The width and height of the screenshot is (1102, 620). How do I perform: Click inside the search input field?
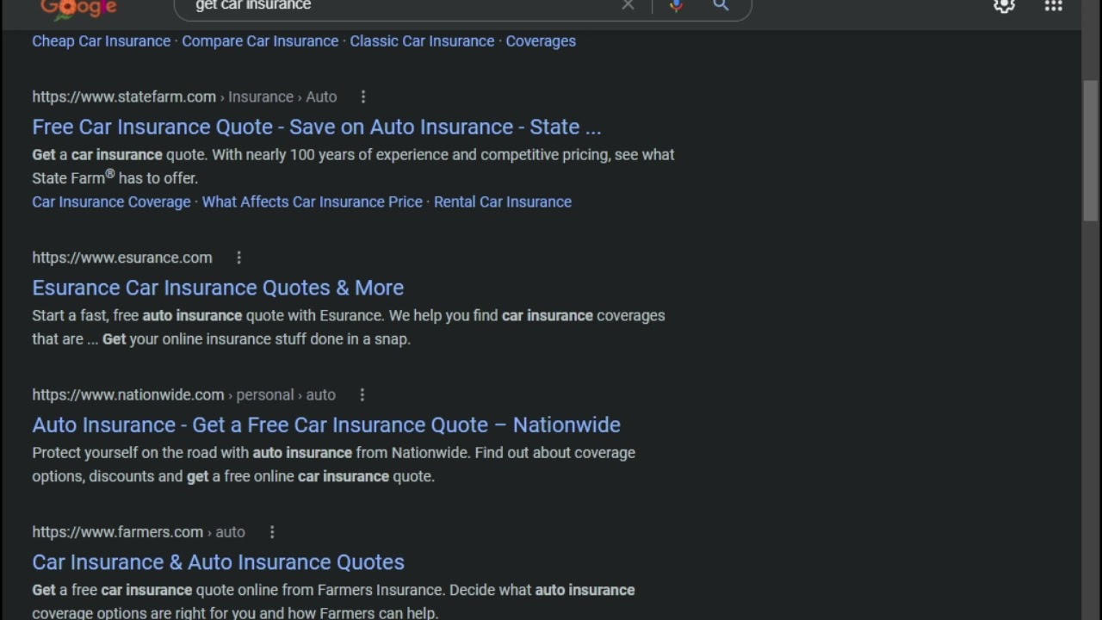tap(387, 6)
